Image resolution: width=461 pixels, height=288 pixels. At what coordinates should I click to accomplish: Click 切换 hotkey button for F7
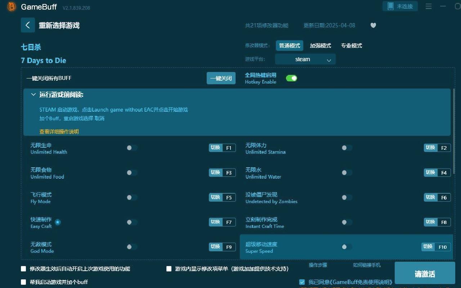[215, 222]
